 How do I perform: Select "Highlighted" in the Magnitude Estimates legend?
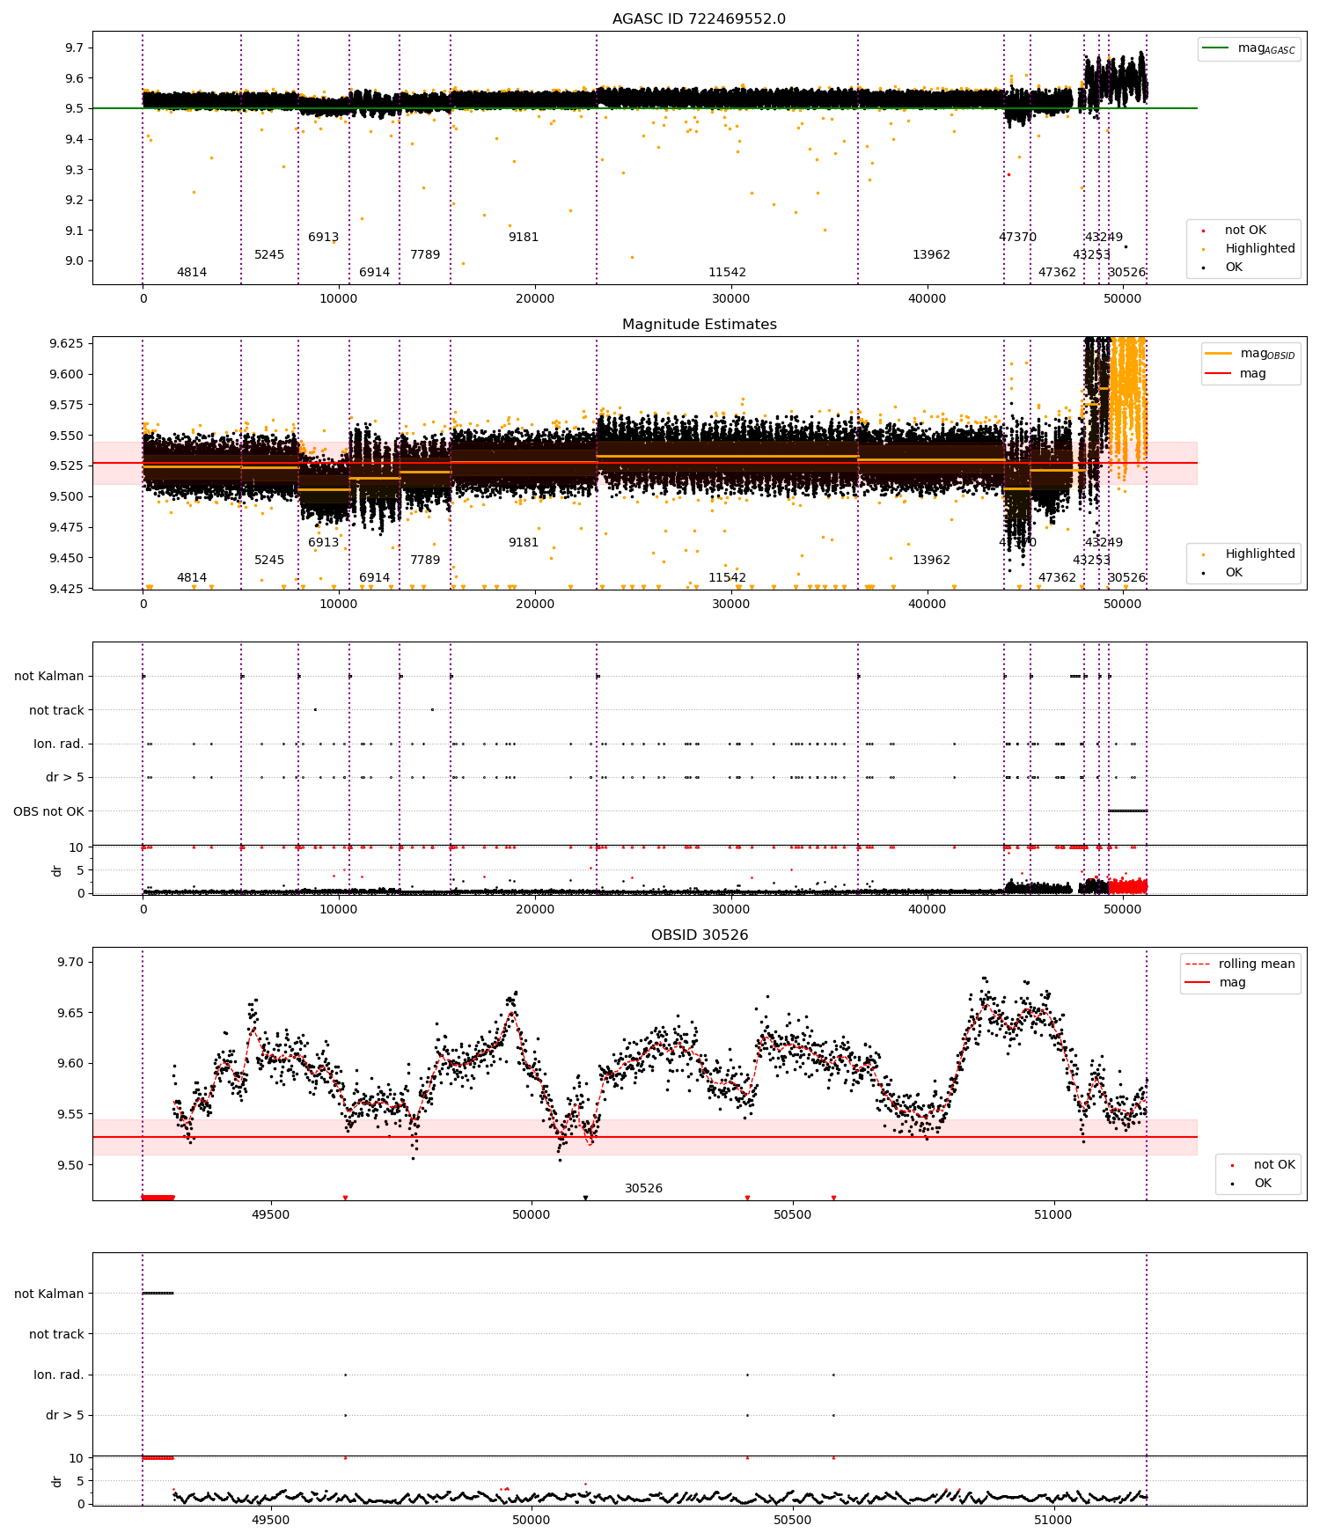pyautogui.click(x=1260, y=554)
